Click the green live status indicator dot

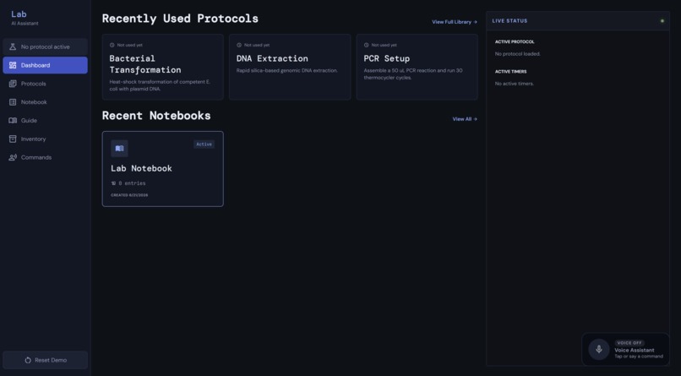coord(662,21)
